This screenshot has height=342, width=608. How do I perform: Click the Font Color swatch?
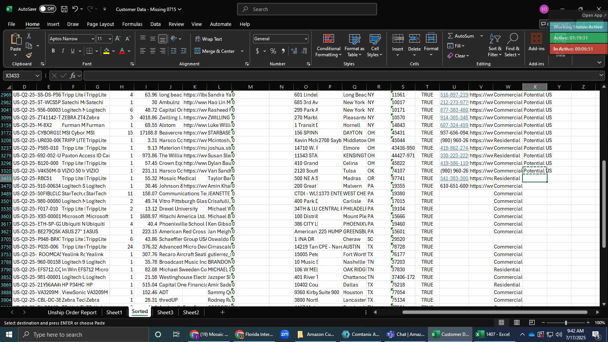[122, 51]
